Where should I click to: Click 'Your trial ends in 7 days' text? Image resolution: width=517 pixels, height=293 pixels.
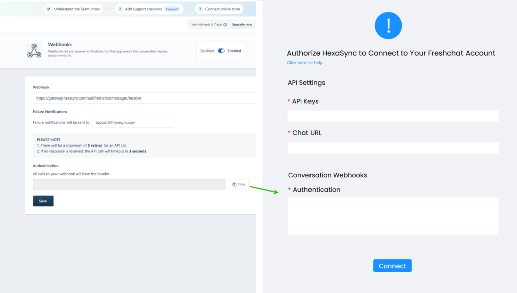pos(206,24)
